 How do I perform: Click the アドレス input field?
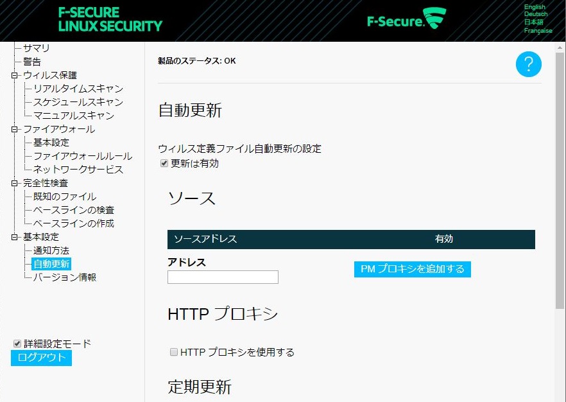click(223, 277)
